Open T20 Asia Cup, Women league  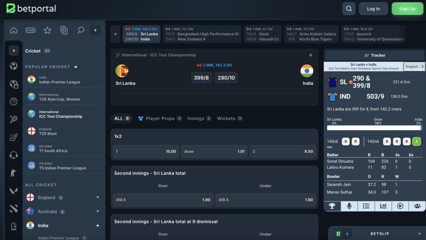tap(64, 97)
